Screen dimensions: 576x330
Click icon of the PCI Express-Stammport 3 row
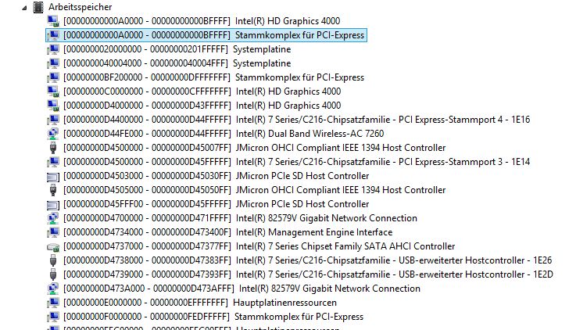pos(53,162)
